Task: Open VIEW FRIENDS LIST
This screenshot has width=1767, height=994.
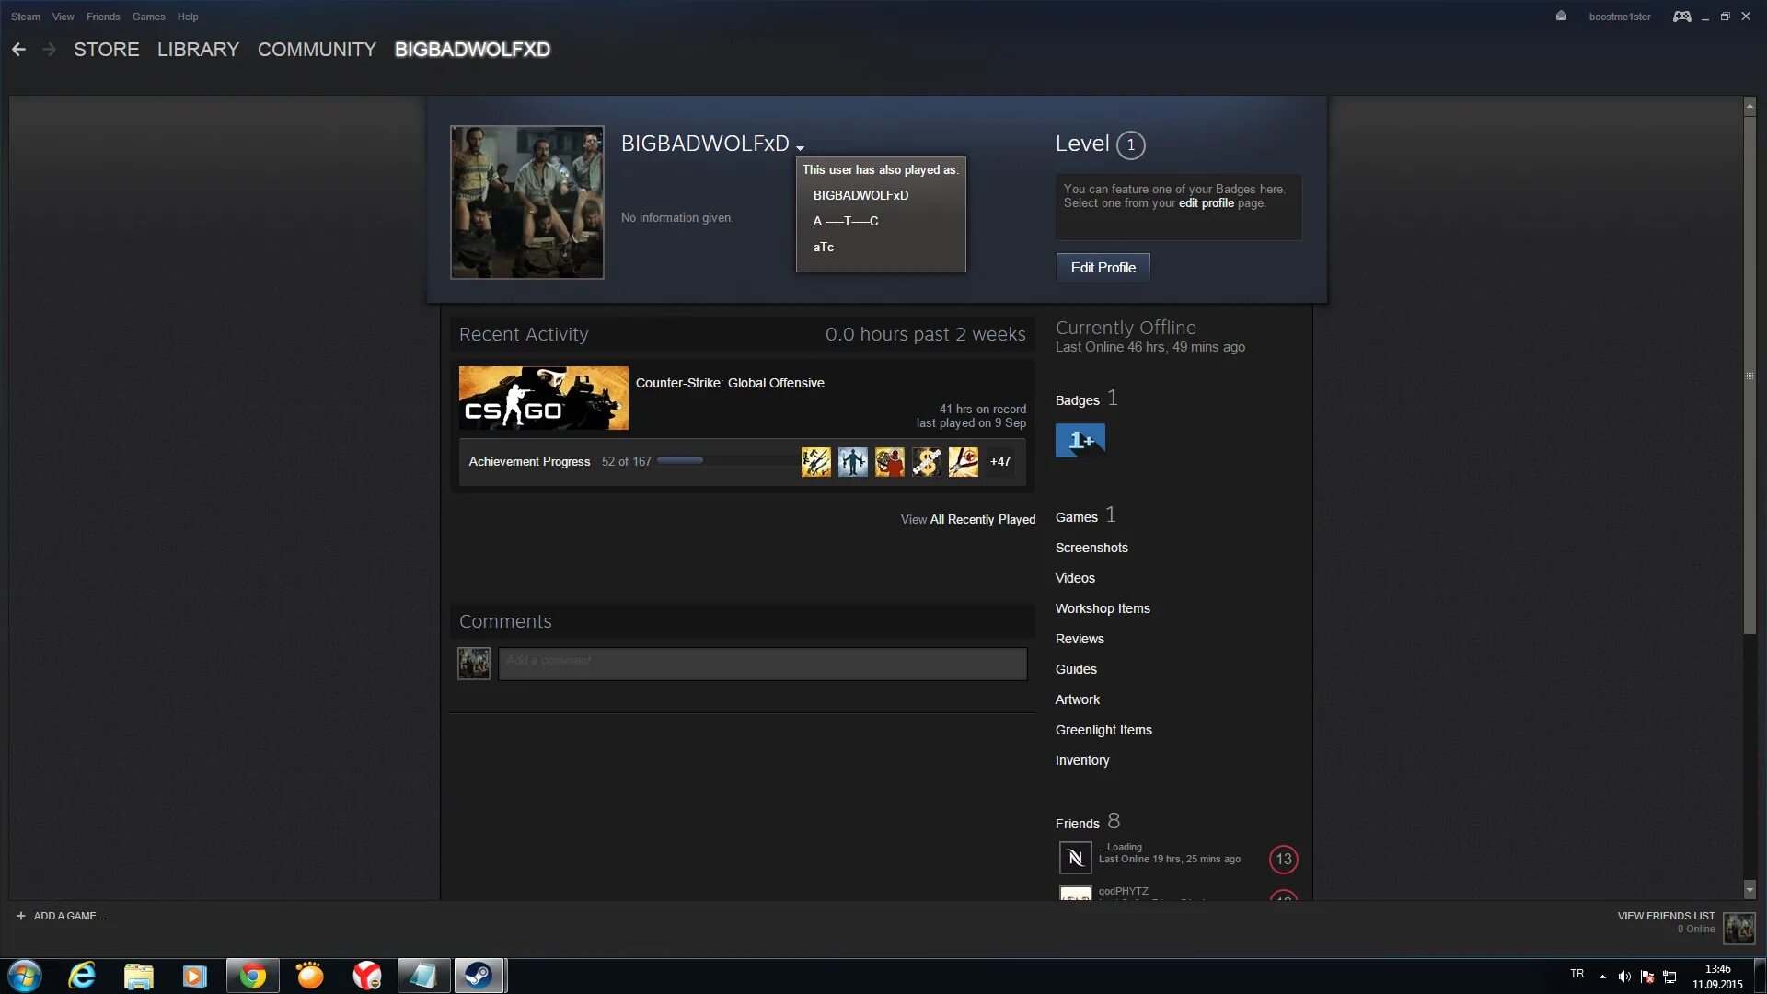Action: coord(1666,916)
